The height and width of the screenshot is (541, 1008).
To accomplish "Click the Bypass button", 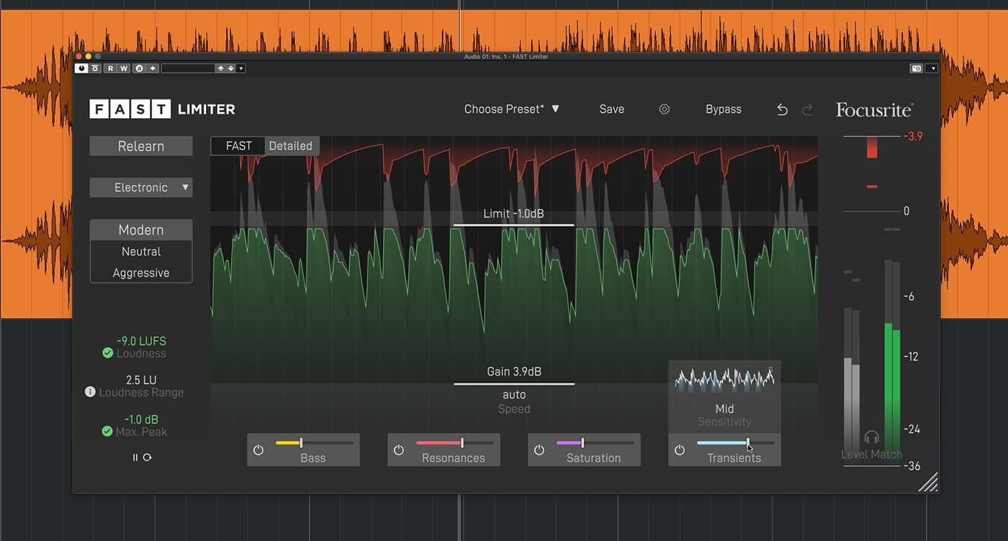I will pyautogui.click(x=723, y=109).
